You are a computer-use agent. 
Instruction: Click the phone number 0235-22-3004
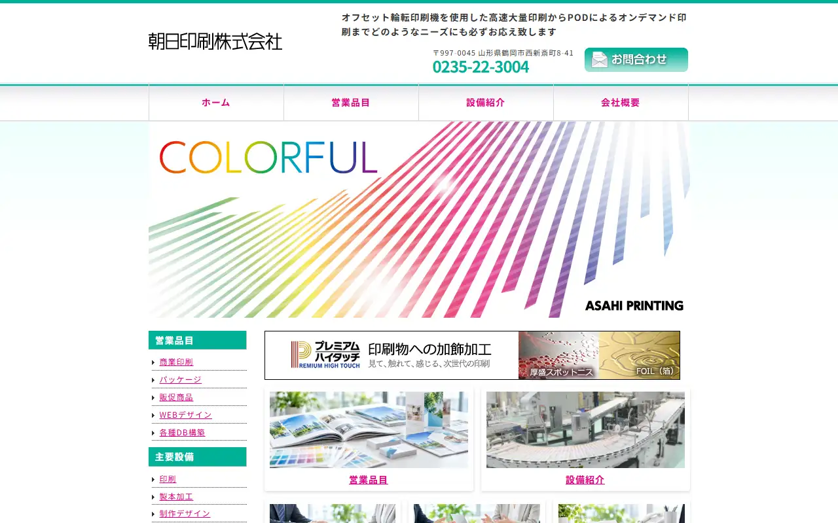[481, 67]
